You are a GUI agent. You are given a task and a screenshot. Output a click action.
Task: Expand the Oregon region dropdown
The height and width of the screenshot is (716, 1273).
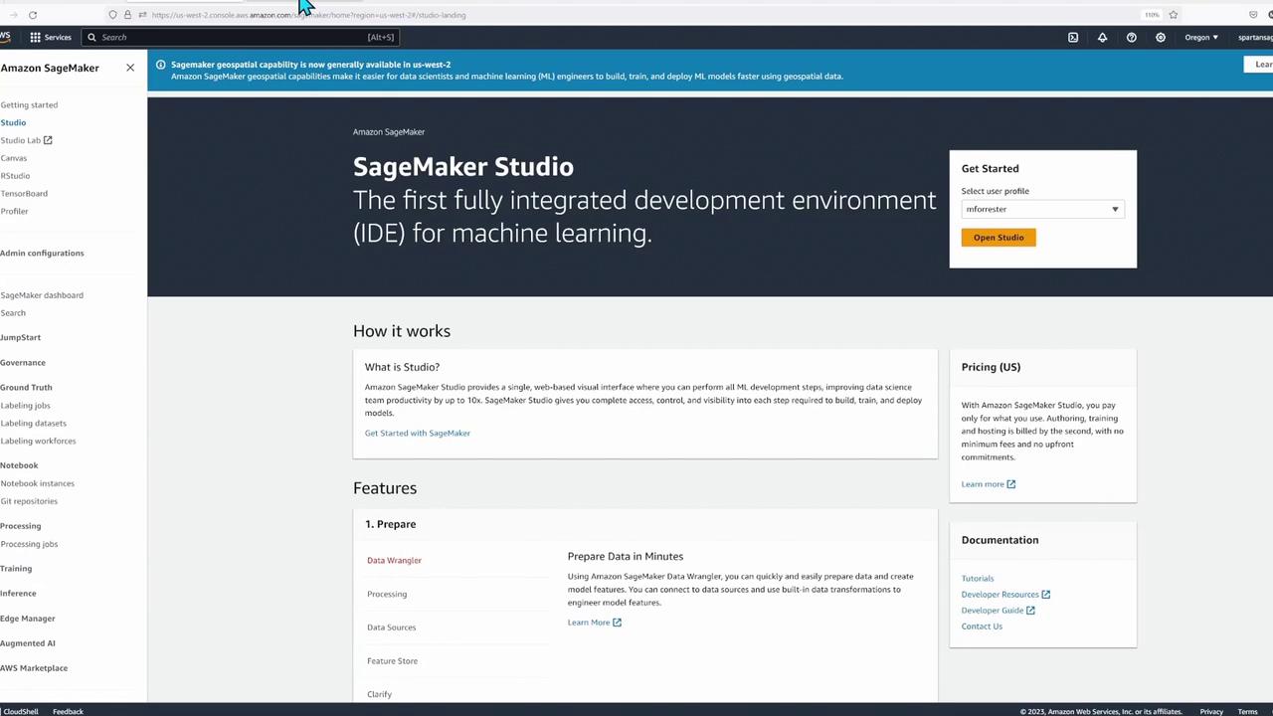1201,38
